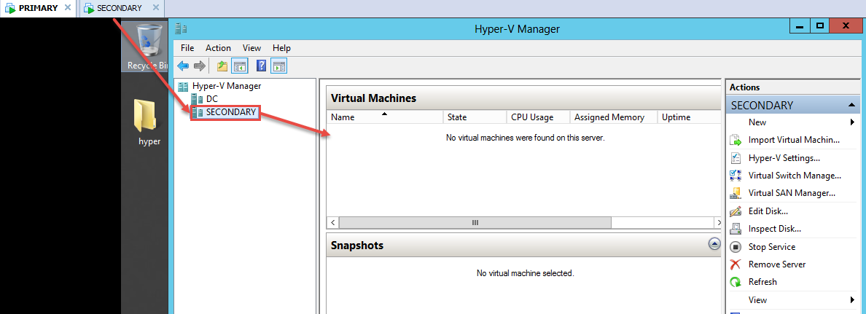Viewport: 866px width, 314px height.
Task: Click the Virtual Machines horizontal scrollbar thumb
Action: click(475, 222)
